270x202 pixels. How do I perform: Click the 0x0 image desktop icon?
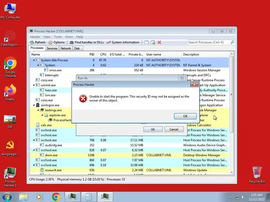click(10, 122)
